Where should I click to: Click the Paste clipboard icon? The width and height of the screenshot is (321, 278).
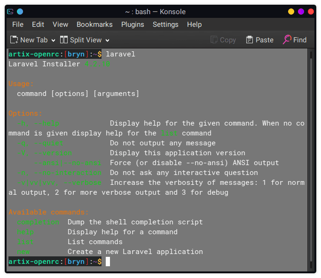(250, 40)
